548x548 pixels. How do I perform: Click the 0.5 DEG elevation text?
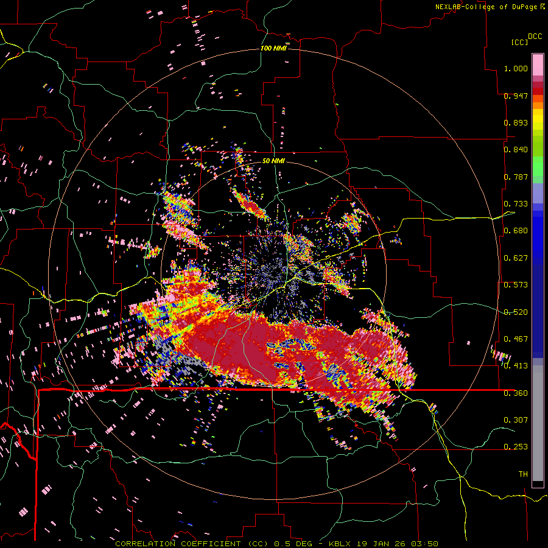(293, 544)
